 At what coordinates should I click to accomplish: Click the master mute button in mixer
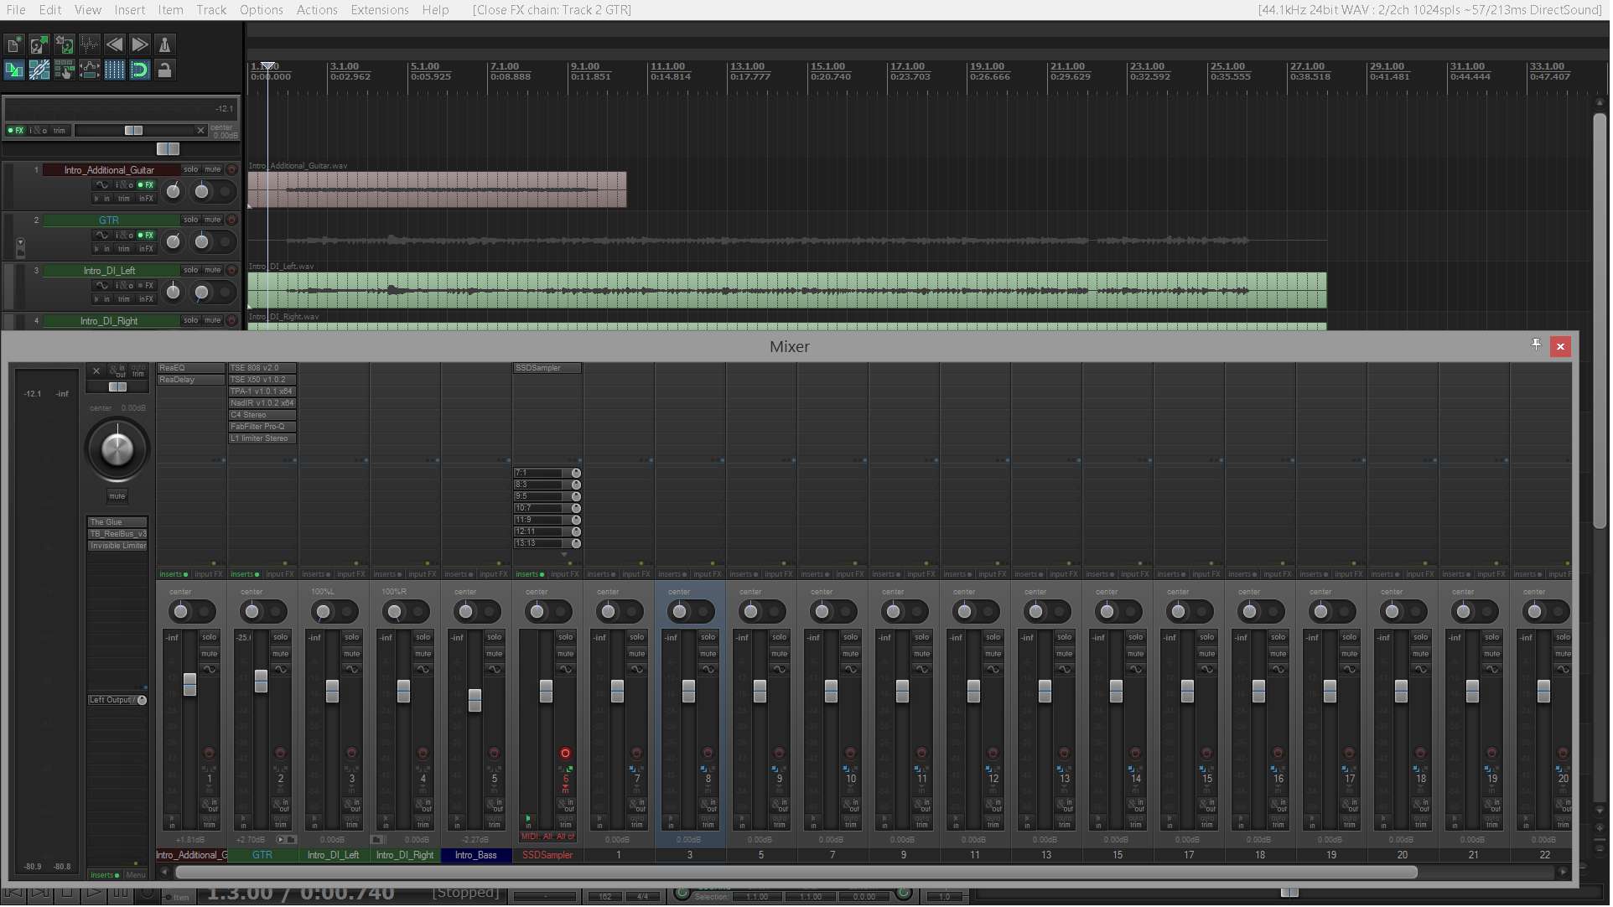click(117, 497)
